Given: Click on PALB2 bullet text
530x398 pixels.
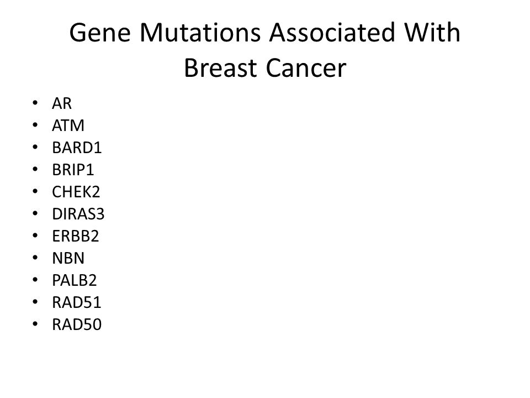Looking at the screenshot, I should point(75,280).
